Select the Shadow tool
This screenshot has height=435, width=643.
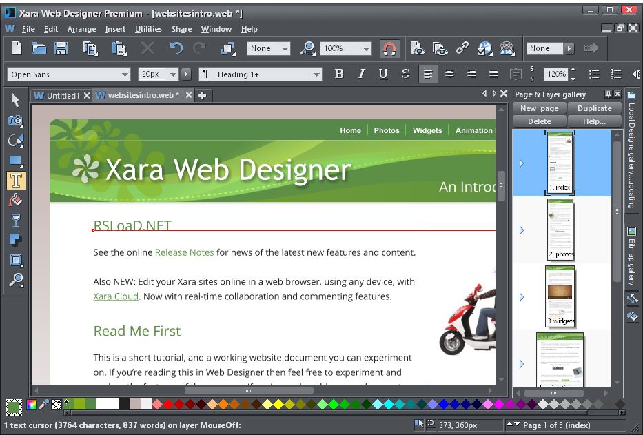pos(15,240)
